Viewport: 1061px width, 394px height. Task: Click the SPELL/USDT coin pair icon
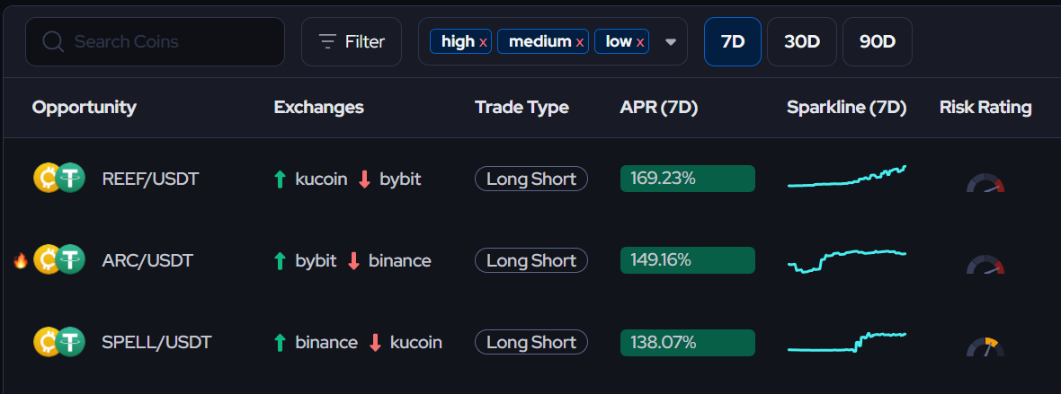click(x=59, y=342)
